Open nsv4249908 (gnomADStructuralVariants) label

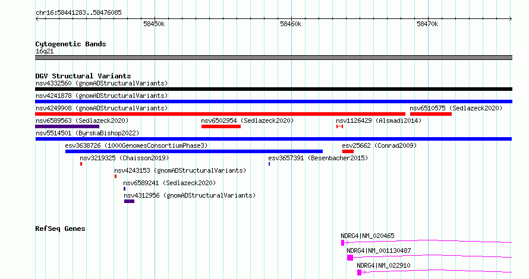pos(102,108)
